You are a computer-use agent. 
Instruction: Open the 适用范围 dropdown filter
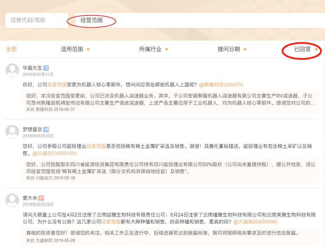pos(75,49)
